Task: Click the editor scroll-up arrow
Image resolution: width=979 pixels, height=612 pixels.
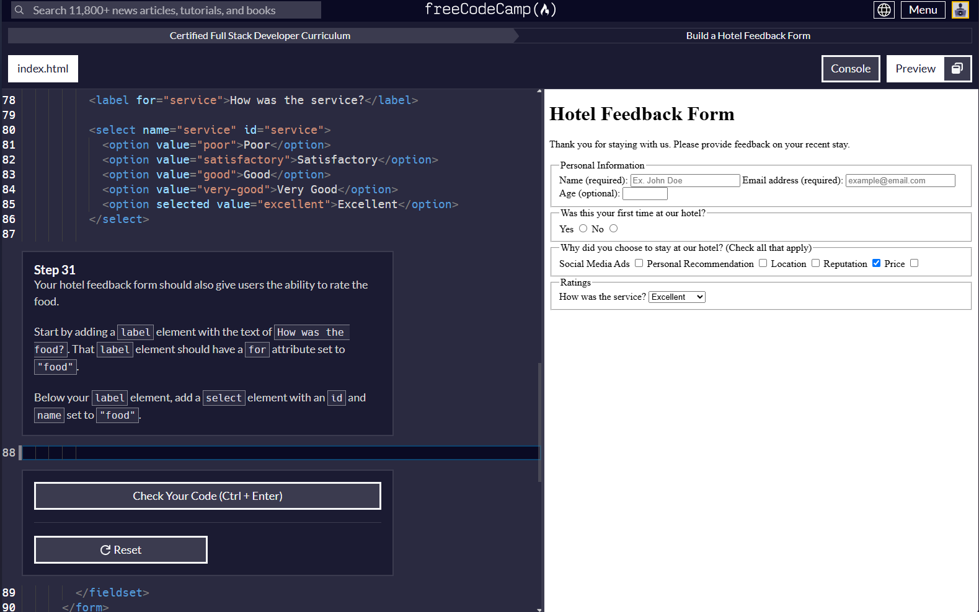Action: click(539, 92)
